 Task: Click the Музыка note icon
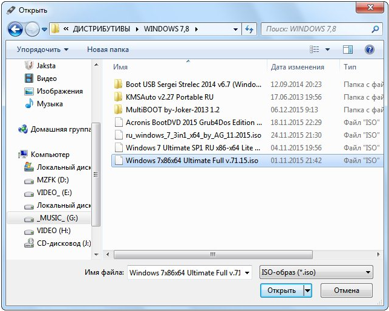coord(29,103)
